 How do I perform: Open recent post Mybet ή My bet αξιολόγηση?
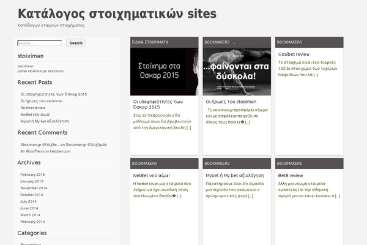coord(45,121)
